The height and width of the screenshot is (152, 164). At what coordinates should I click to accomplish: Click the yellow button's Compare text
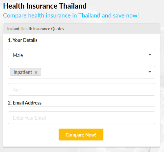(75, 135)
